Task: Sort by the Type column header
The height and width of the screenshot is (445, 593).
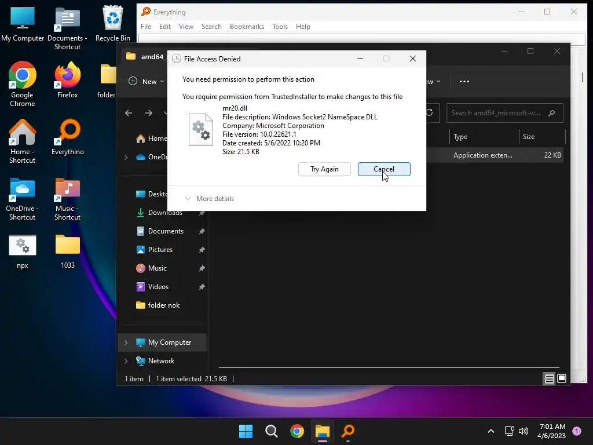Action: tap(484, 137)
